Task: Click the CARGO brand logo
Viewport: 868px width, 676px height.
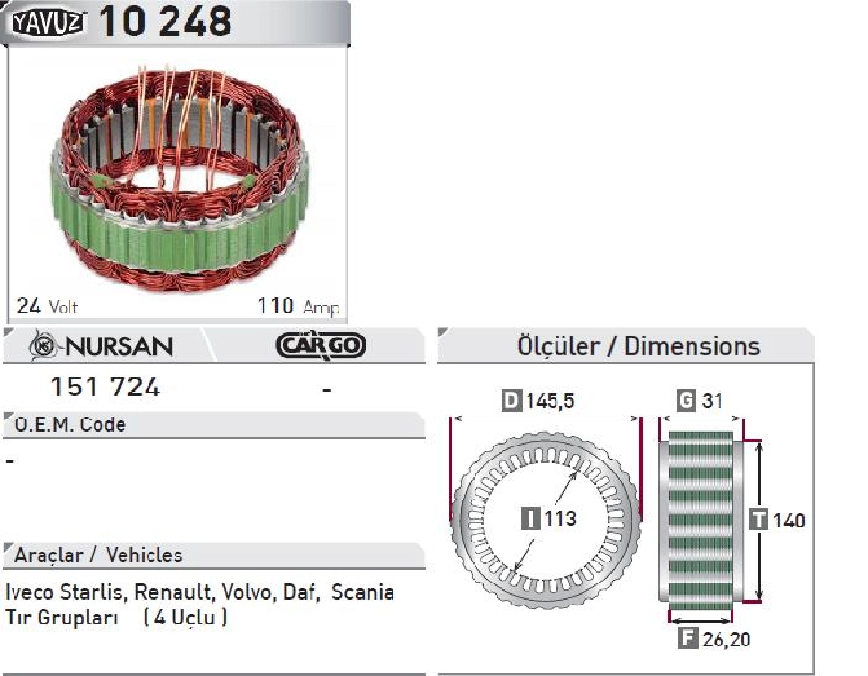Action: point(320,345)
